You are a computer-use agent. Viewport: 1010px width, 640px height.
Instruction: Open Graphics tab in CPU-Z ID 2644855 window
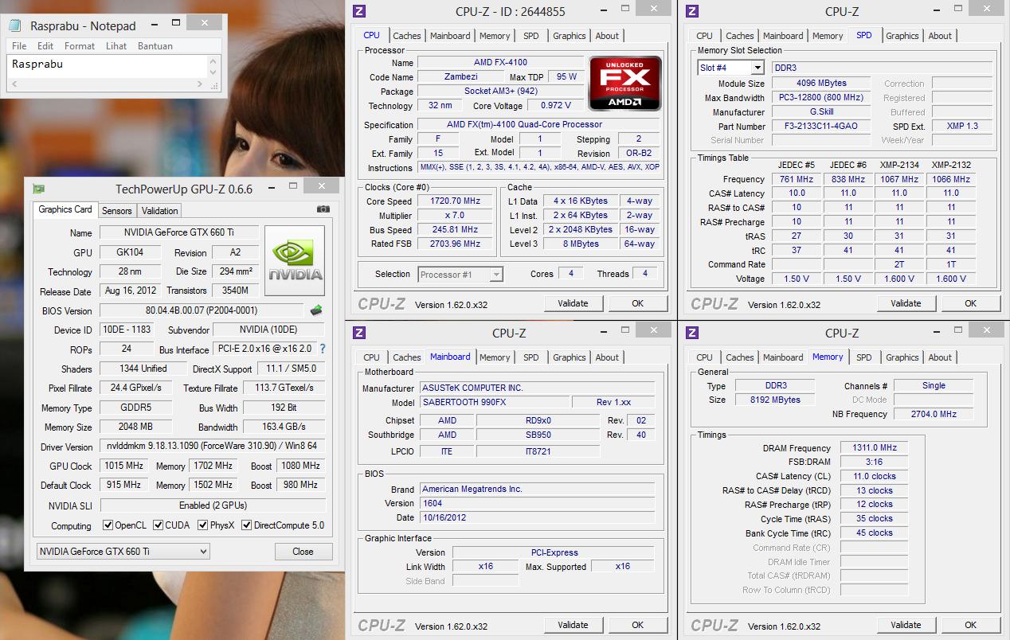click(x=569, y=36)
